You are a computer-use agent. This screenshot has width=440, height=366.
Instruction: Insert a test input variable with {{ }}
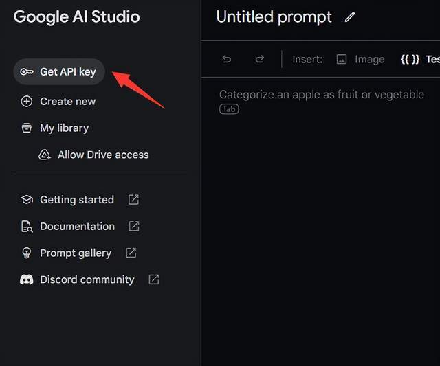point(419,60)
